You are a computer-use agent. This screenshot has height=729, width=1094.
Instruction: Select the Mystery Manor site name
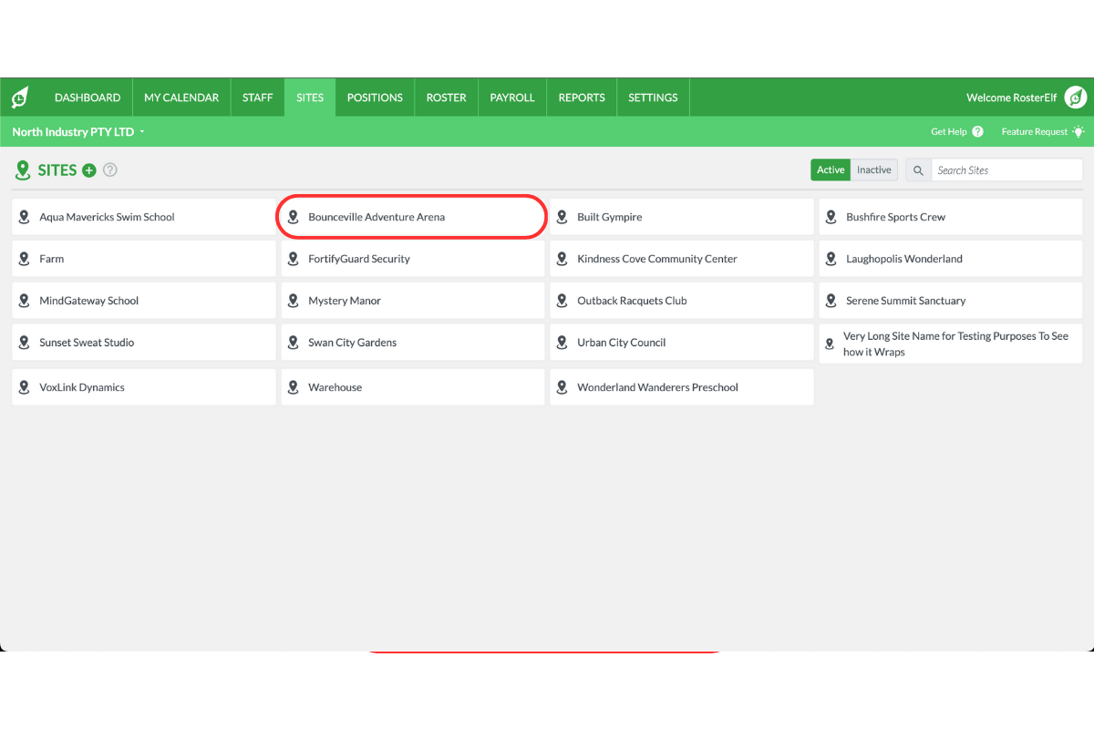345,301
